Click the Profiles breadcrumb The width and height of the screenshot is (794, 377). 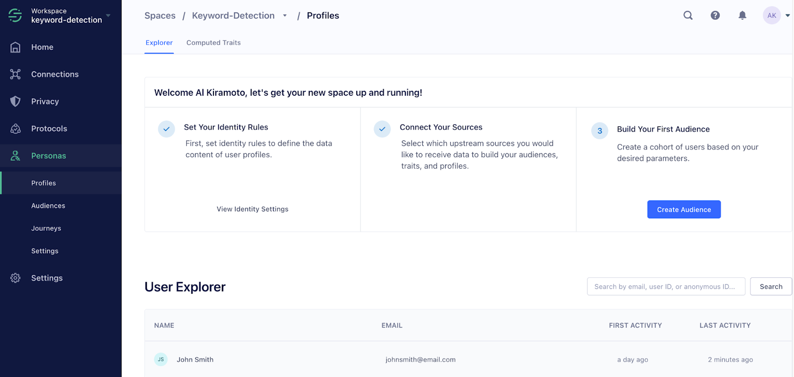coord(323,15)
